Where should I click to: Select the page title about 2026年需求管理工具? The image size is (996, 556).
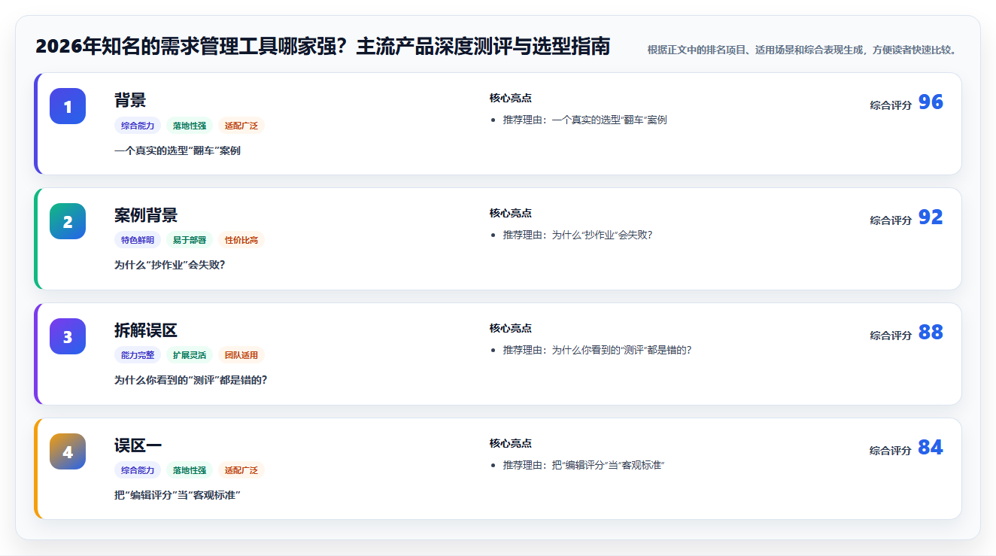point(323,47)
